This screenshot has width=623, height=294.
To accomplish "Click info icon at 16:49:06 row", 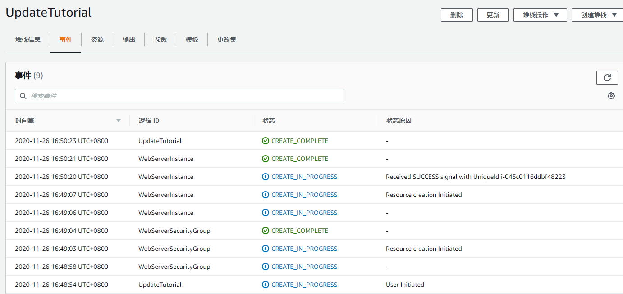I will (266, 213).
